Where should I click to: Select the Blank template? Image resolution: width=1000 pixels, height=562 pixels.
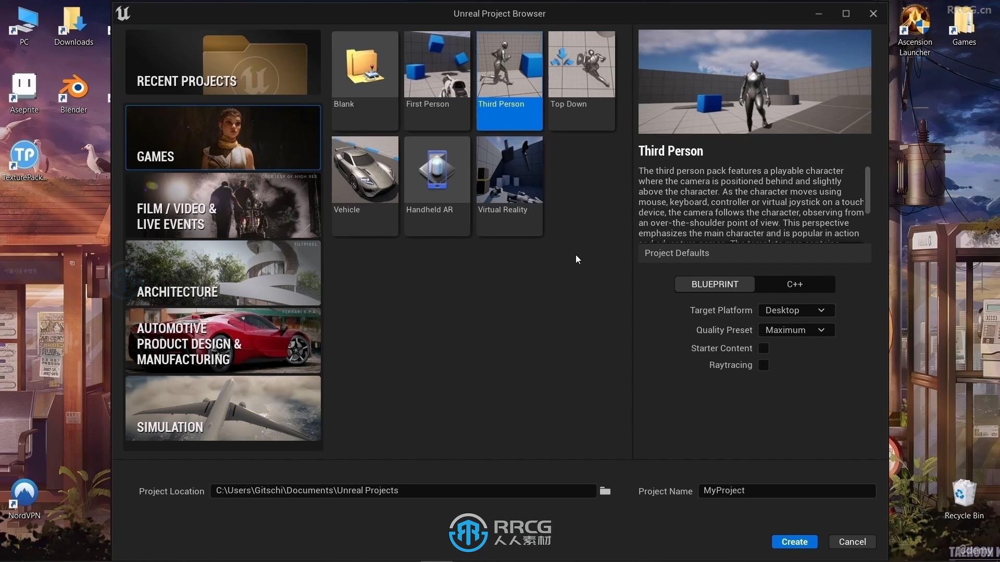pos(365,80)
